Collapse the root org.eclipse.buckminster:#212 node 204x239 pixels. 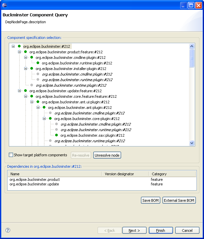point(13,46)
